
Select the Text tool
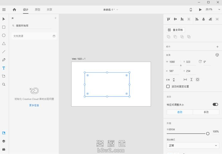[4, 68]
